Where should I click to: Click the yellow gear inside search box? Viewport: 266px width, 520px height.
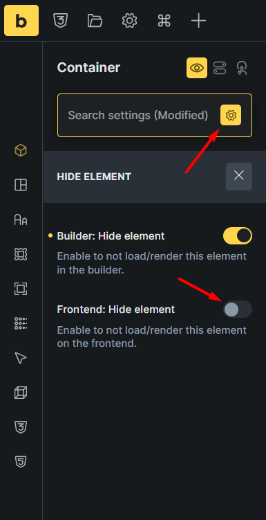(231, 115)
